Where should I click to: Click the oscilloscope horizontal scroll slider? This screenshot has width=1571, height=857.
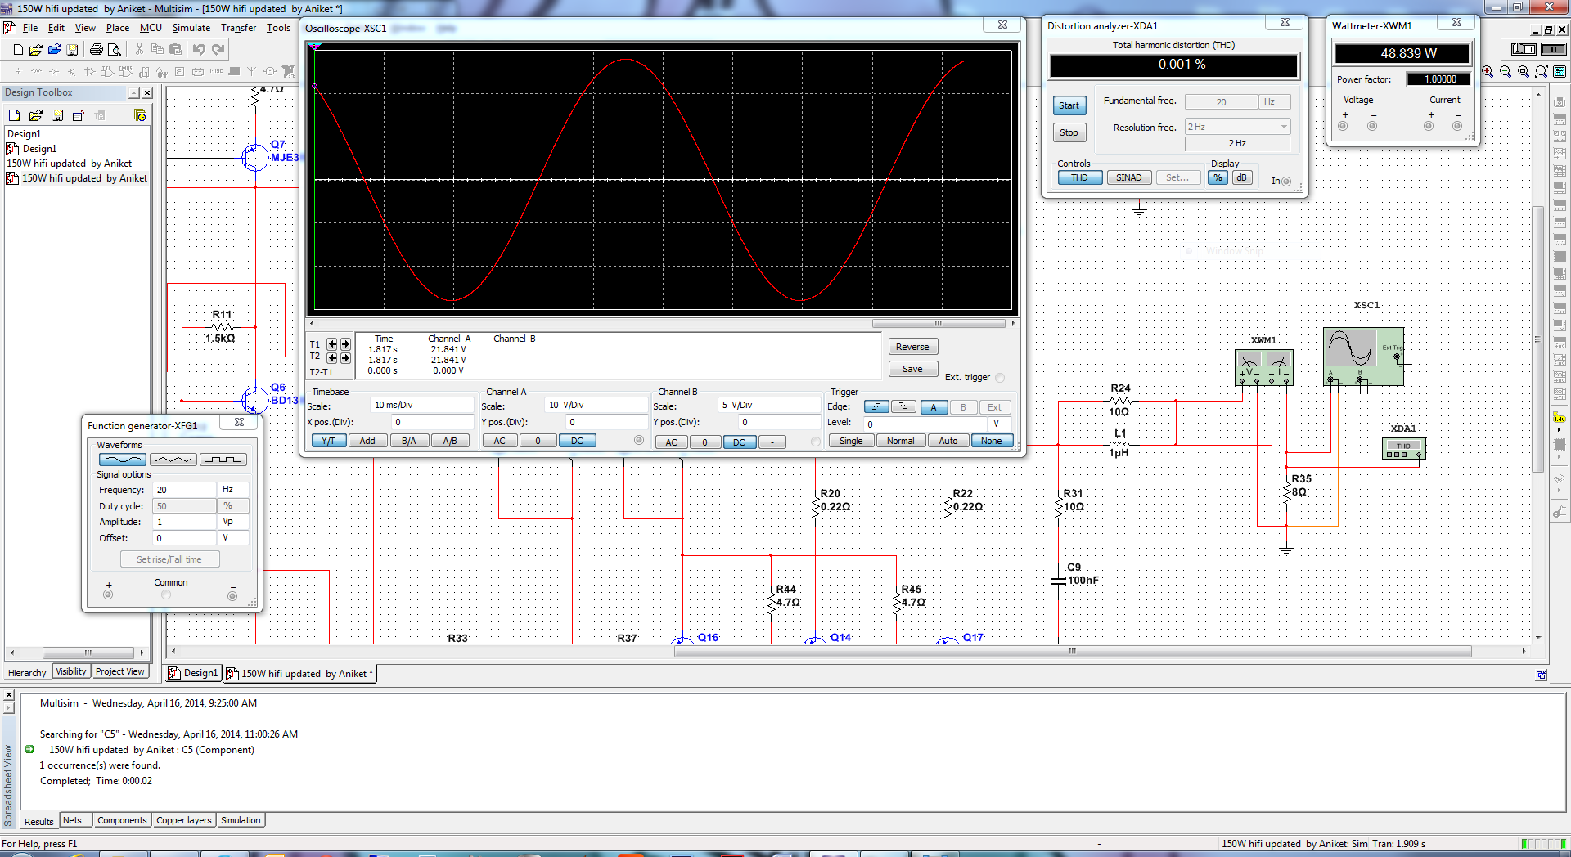click(x=939, y=323)
